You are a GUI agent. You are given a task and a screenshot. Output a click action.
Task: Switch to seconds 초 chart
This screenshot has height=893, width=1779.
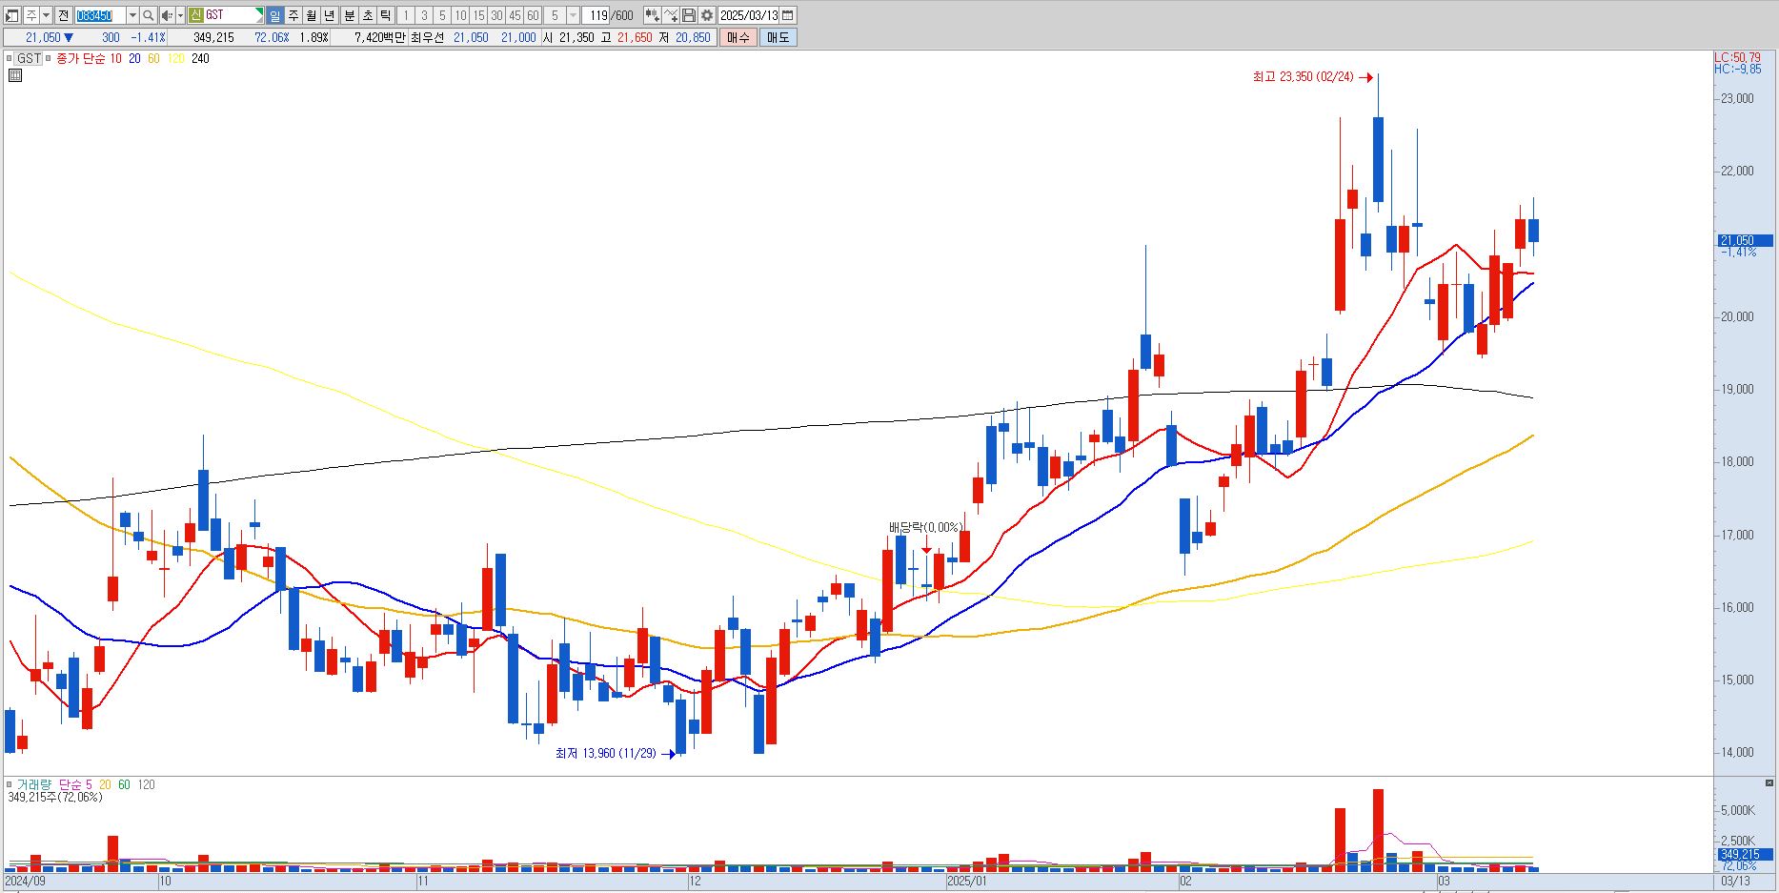click(367, 15)
